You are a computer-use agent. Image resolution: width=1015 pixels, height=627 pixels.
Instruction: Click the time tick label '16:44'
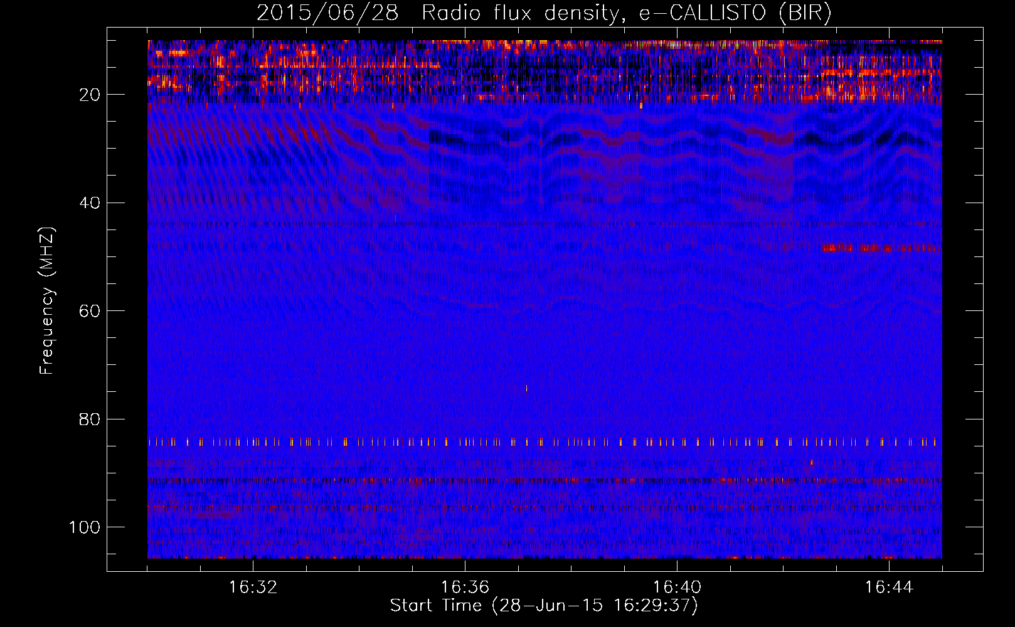pyautogui.click(x=889, y=587)
